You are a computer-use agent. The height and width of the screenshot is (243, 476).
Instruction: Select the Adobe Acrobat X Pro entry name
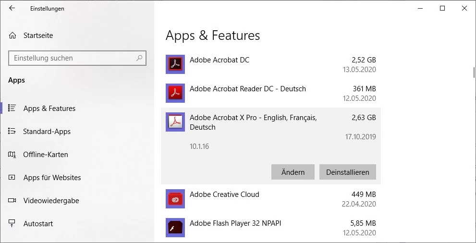coord(253,122)
